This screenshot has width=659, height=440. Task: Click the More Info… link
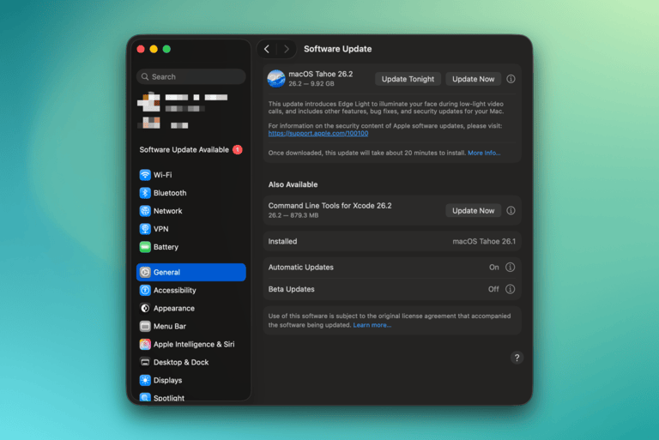(x=484, y=153)
